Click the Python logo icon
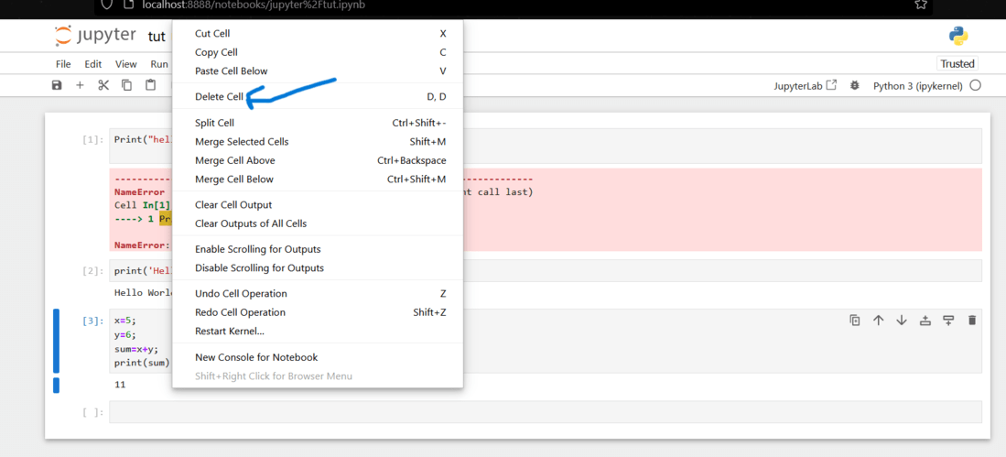 coord(958,37)
